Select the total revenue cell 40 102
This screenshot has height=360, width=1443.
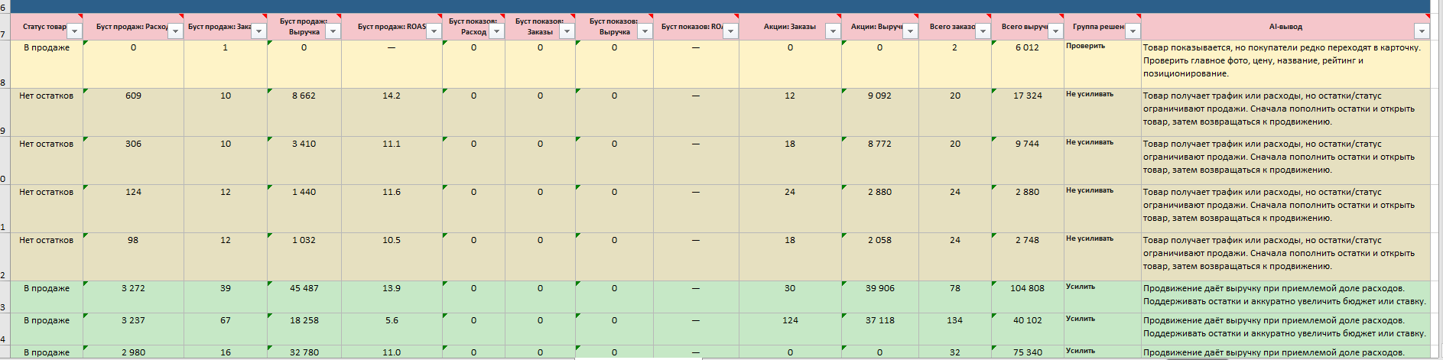1027,329
